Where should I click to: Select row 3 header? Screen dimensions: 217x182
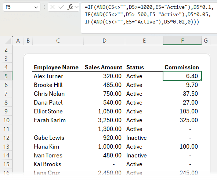[x=6, y=58]
